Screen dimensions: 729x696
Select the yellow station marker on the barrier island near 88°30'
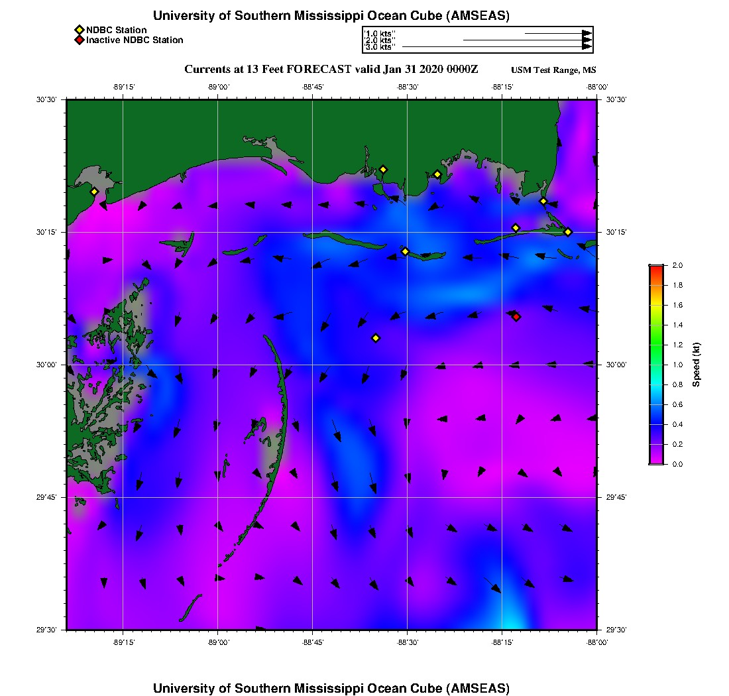406,251
